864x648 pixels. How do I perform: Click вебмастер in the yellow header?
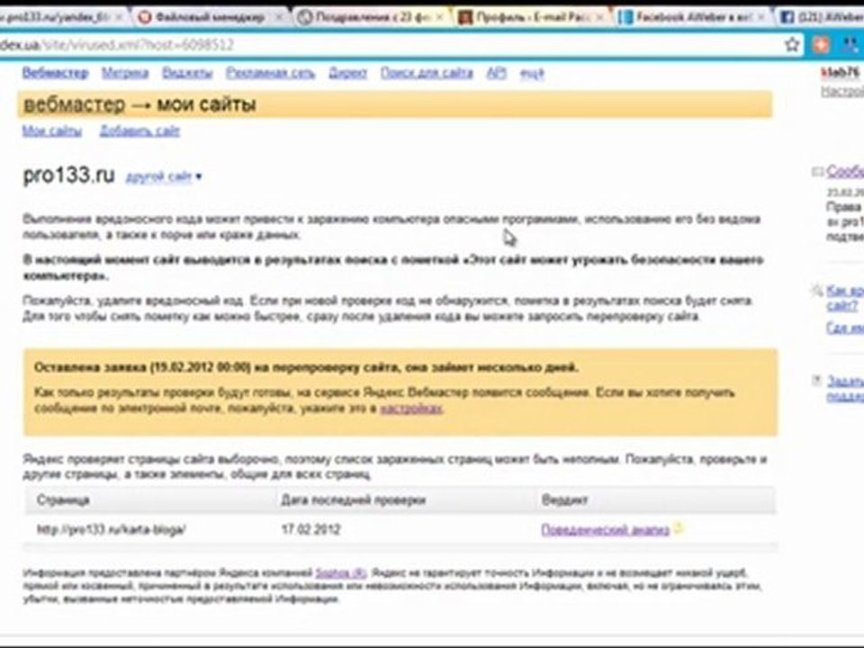click(x=75, y=104)
